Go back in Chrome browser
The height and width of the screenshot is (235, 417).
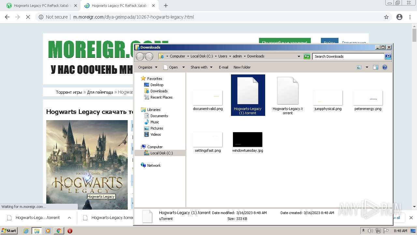coord(7,17)
